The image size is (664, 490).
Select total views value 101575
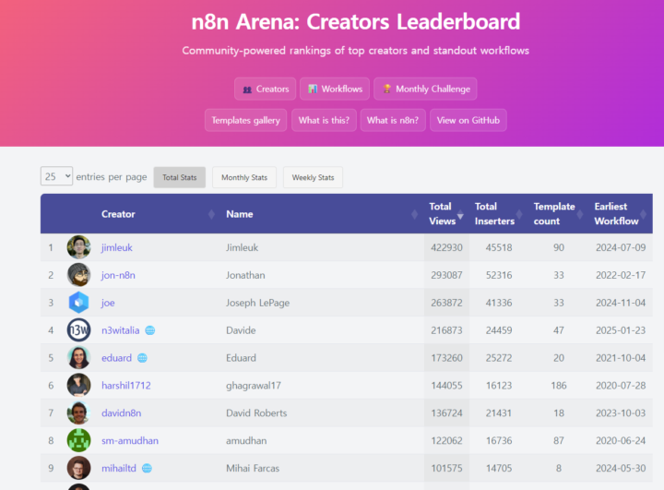pos(446,468)
